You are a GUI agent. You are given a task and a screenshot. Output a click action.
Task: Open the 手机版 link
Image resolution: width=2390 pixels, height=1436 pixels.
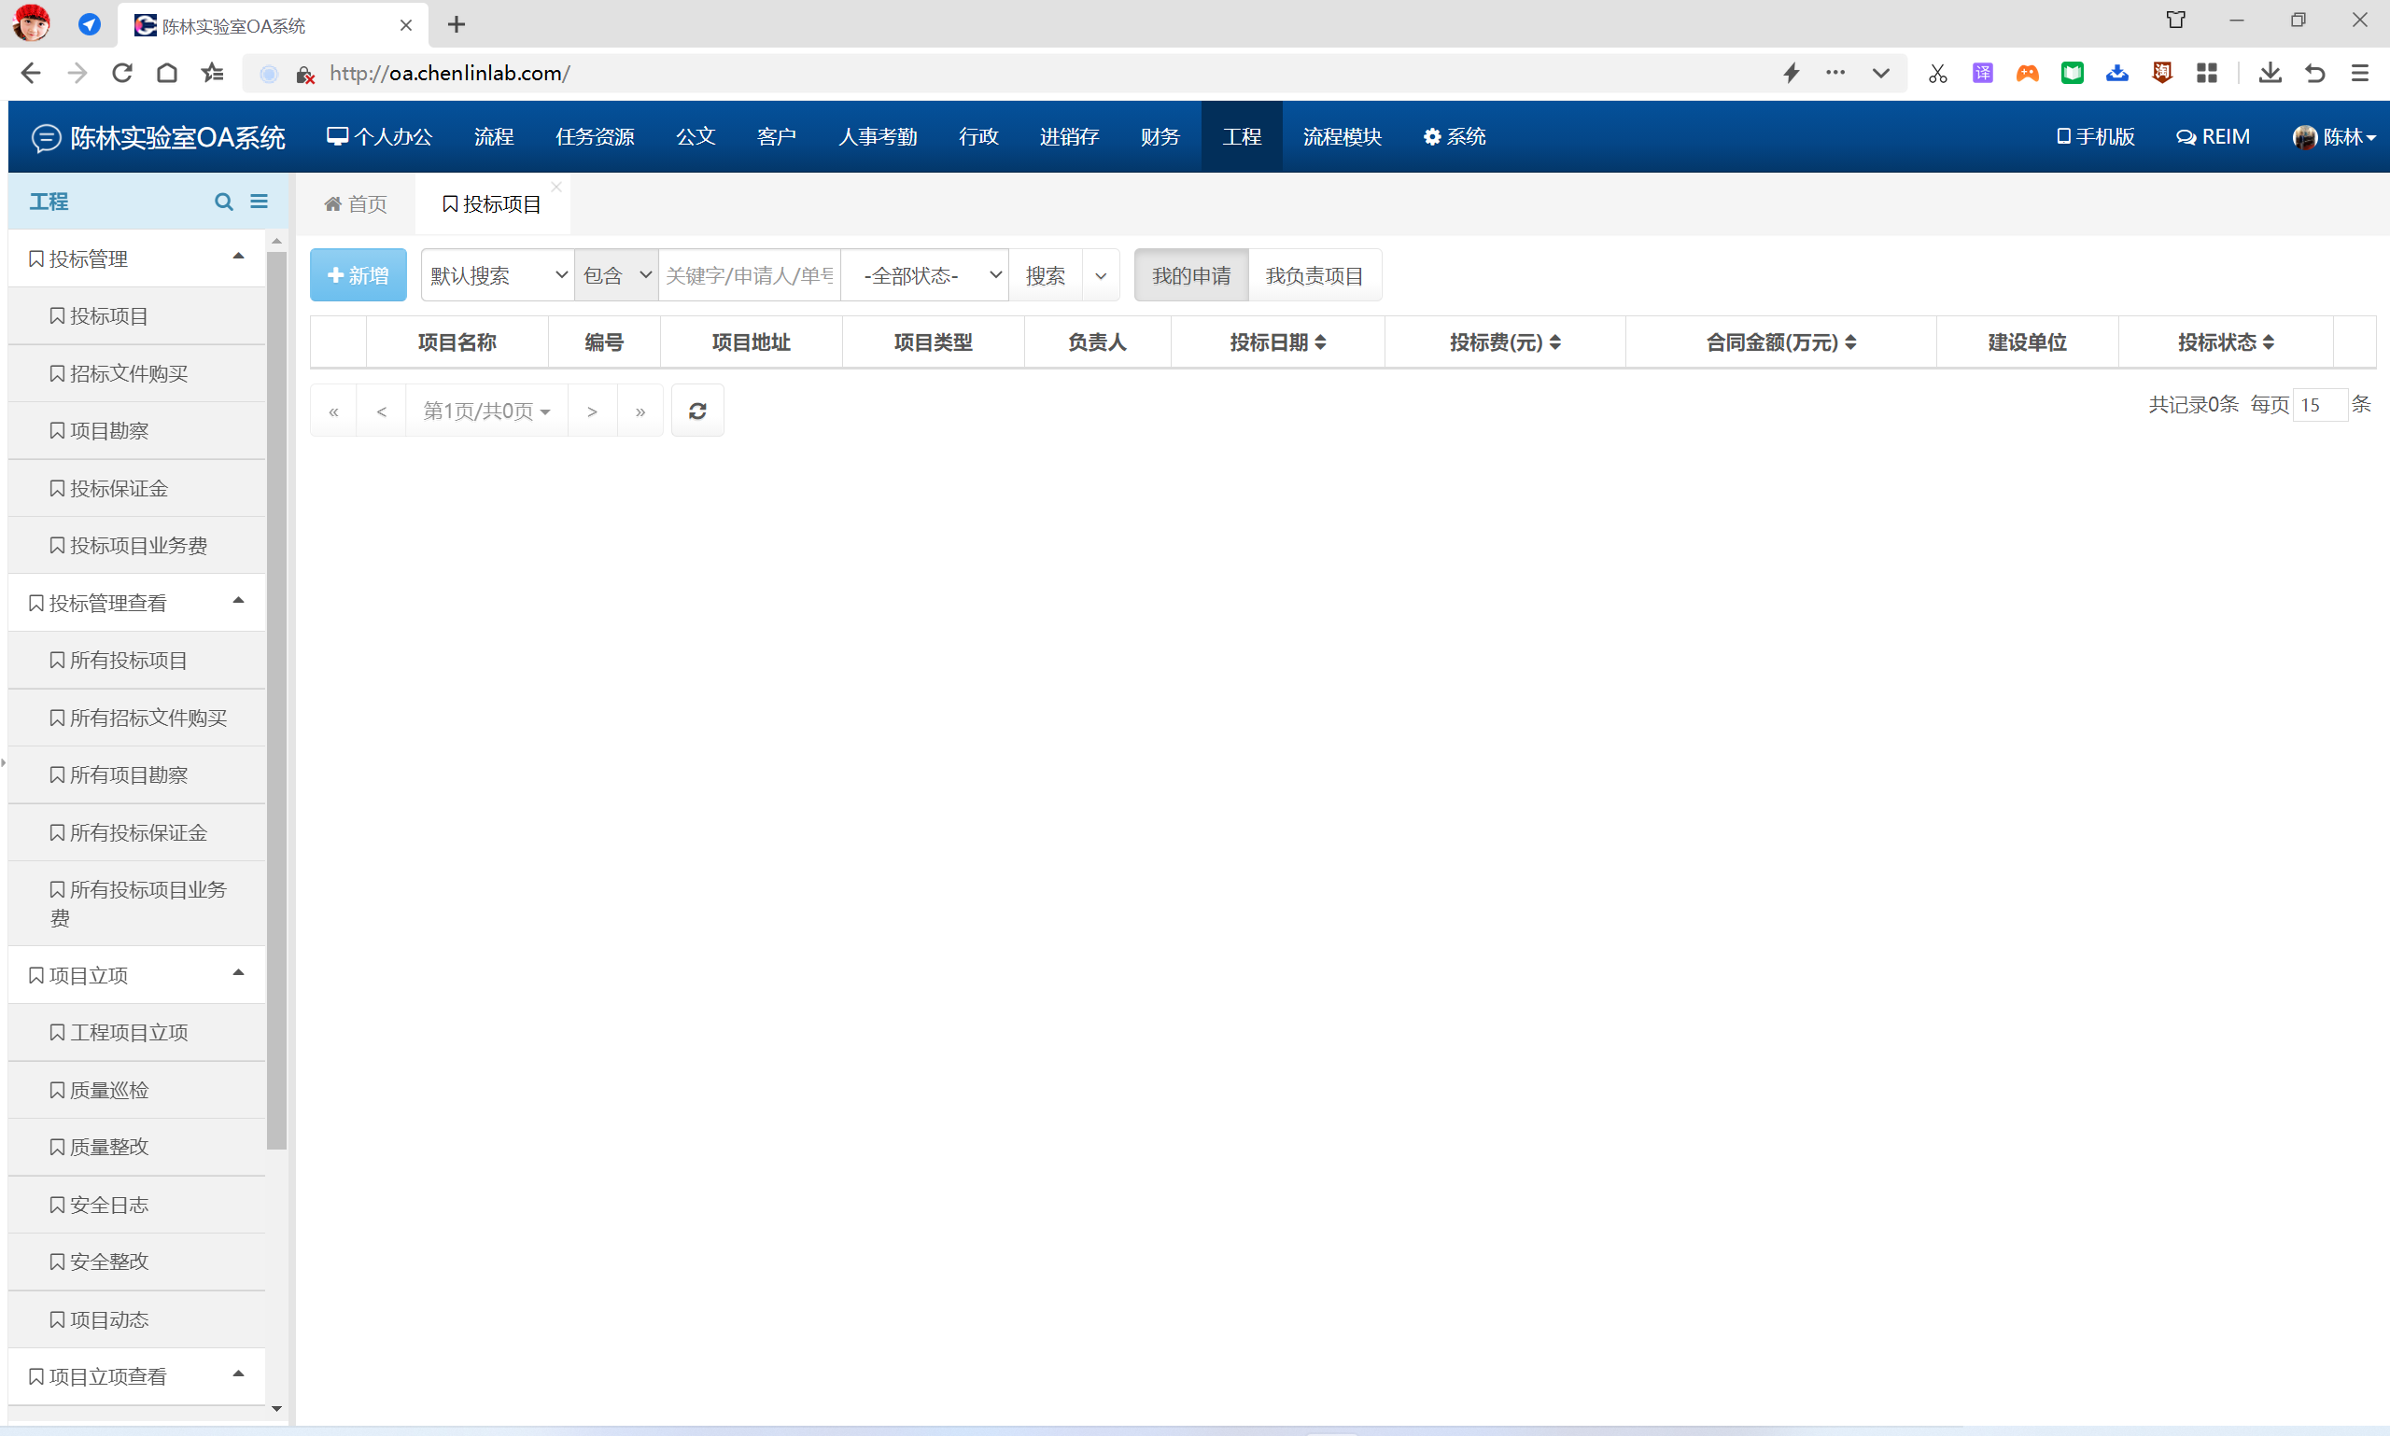[2096, 137]
